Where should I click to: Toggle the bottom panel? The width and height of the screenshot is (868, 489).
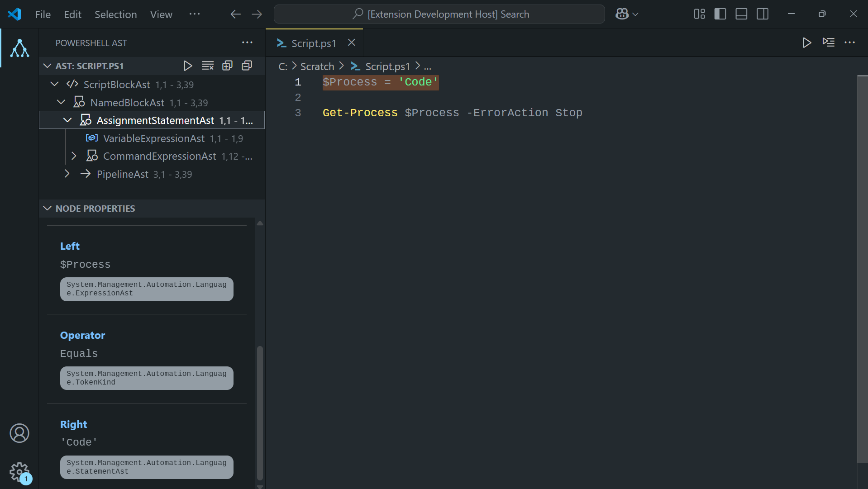pos(741,14)
